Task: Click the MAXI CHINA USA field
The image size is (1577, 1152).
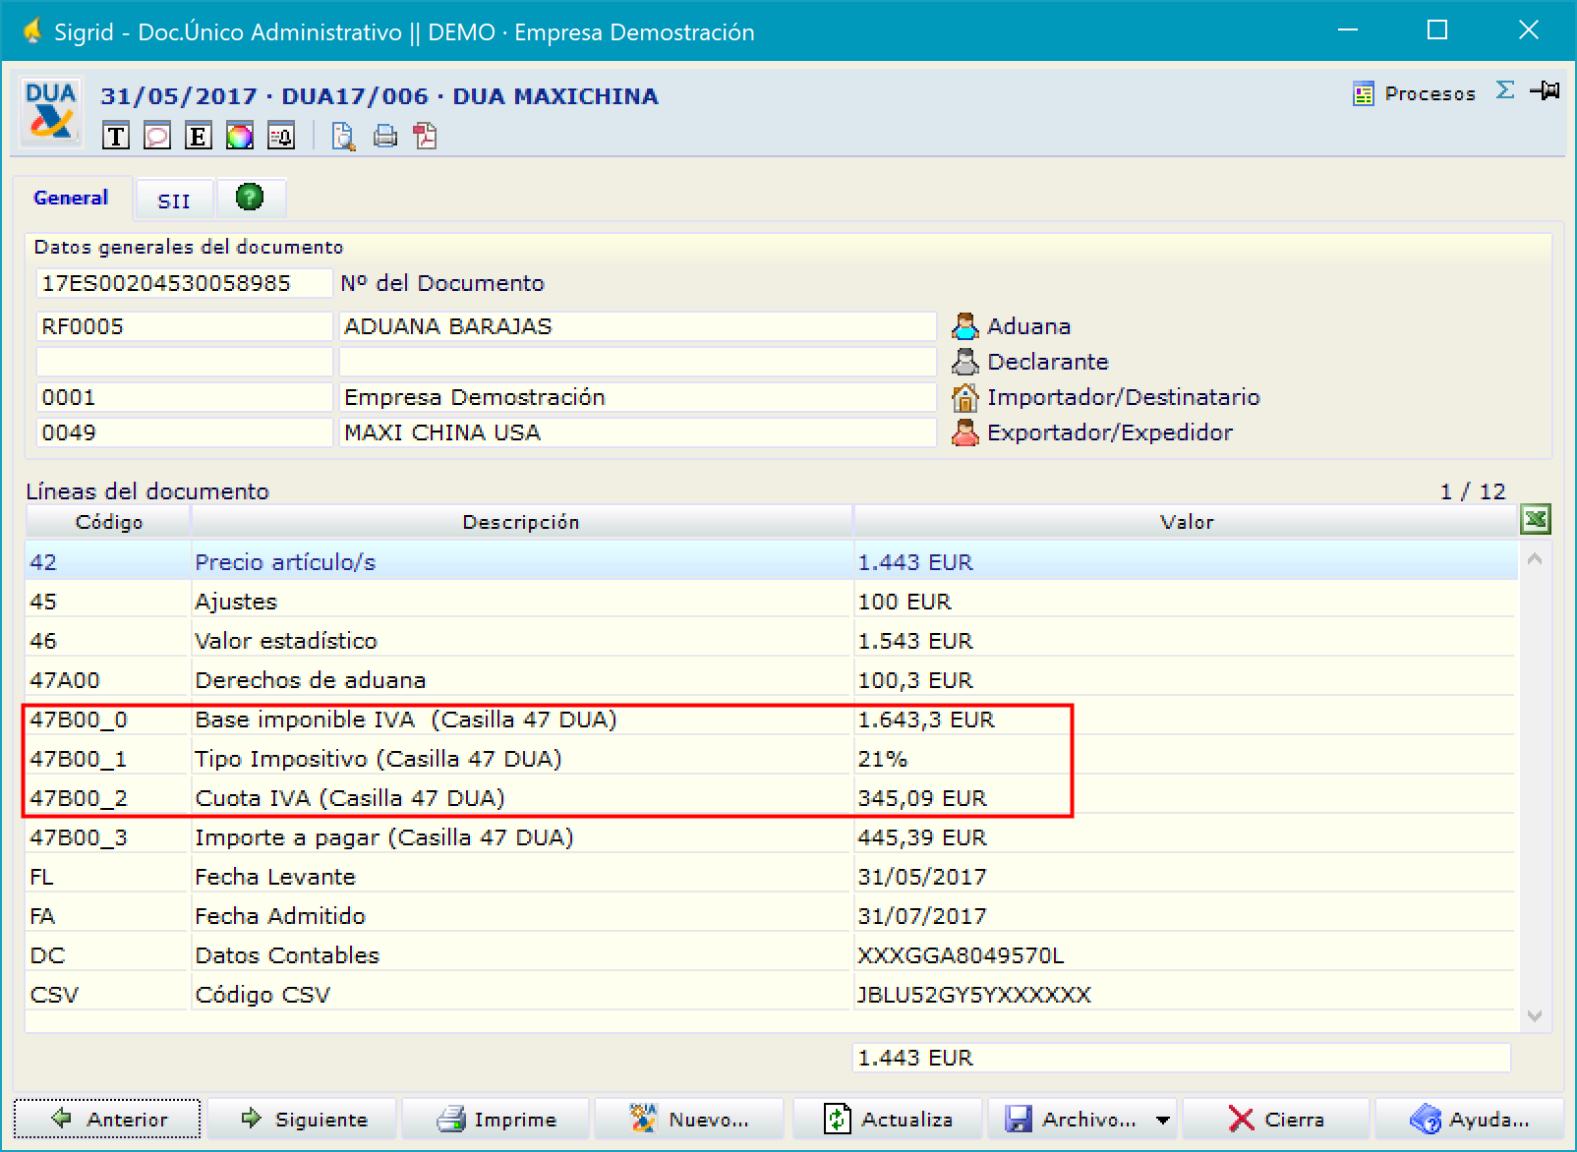Action: point(637,432)
